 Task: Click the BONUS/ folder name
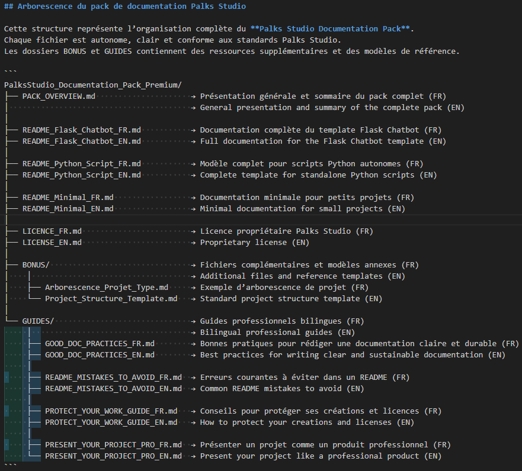(36, 264)
